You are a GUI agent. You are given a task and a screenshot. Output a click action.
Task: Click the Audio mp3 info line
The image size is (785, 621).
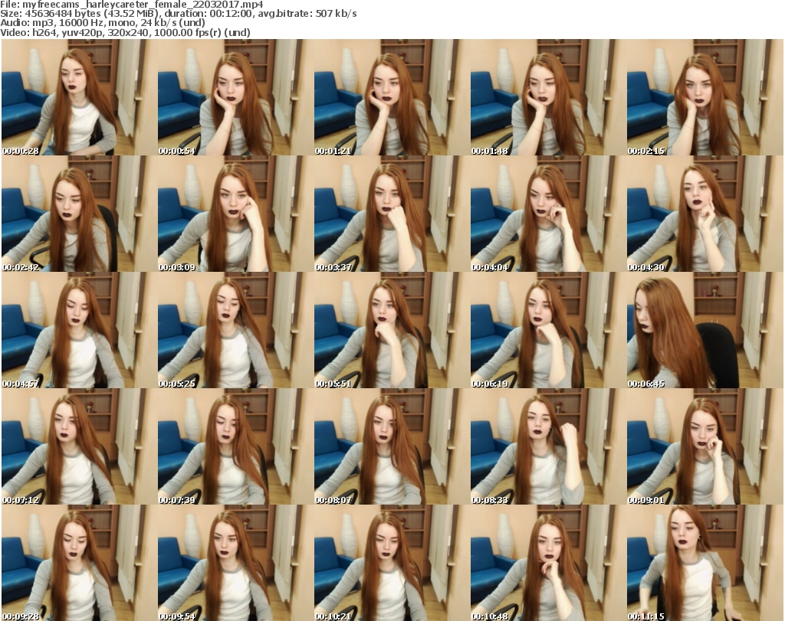[103, 23]
